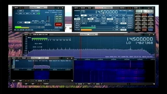Select SAM mode

point(90,15)
